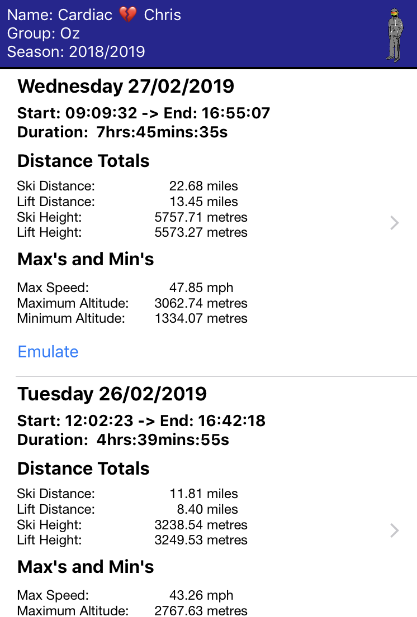Tap the 7hrs:45mins:35s duration line
The image size is (417, 617).
(122, 132)
